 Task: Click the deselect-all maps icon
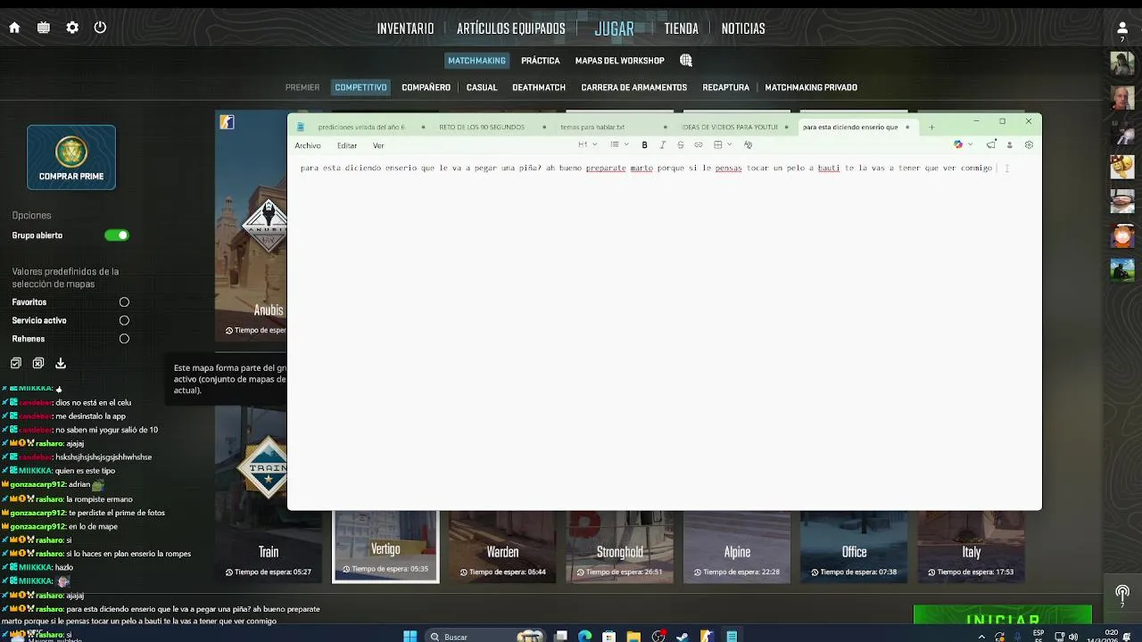[x=38, y=363]
